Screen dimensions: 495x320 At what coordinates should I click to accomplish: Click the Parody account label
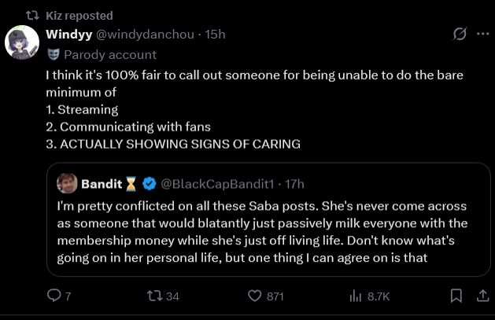coord(109,55)
